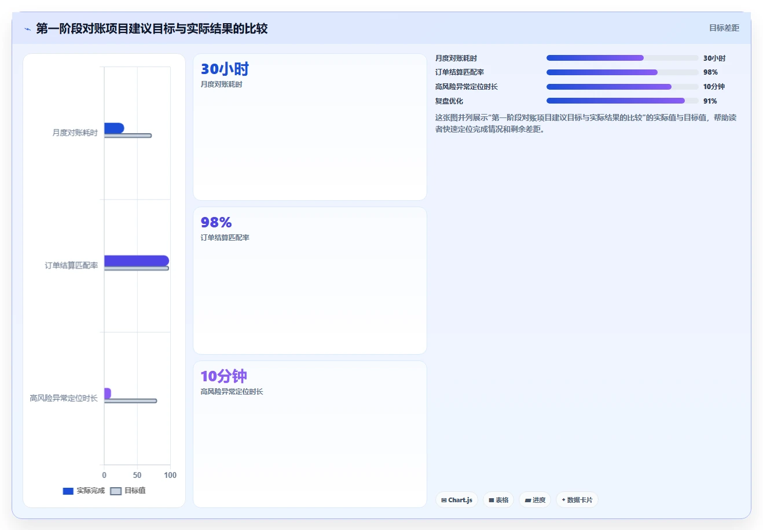Click 高风险异常定位时长 caption in third card
Viewport: 763px width, 530px height.
[x=232, y=392]
